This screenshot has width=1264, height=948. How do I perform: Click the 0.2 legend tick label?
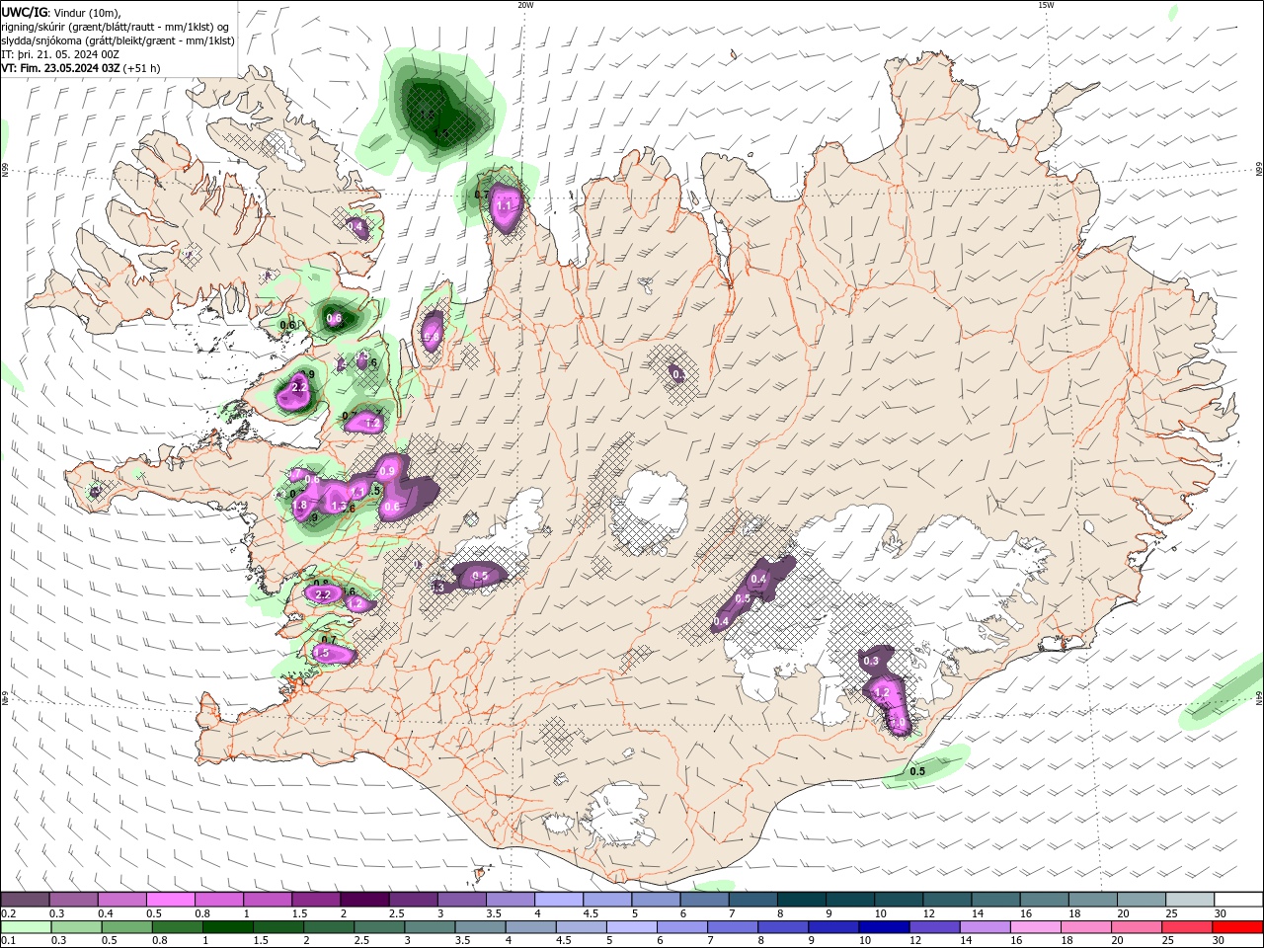(x=7, y=913)
